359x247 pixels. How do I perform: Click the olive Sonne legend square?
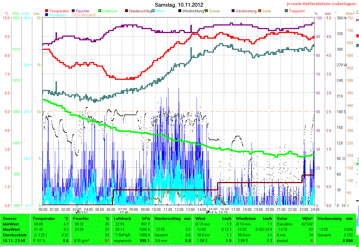click(207, 11)
